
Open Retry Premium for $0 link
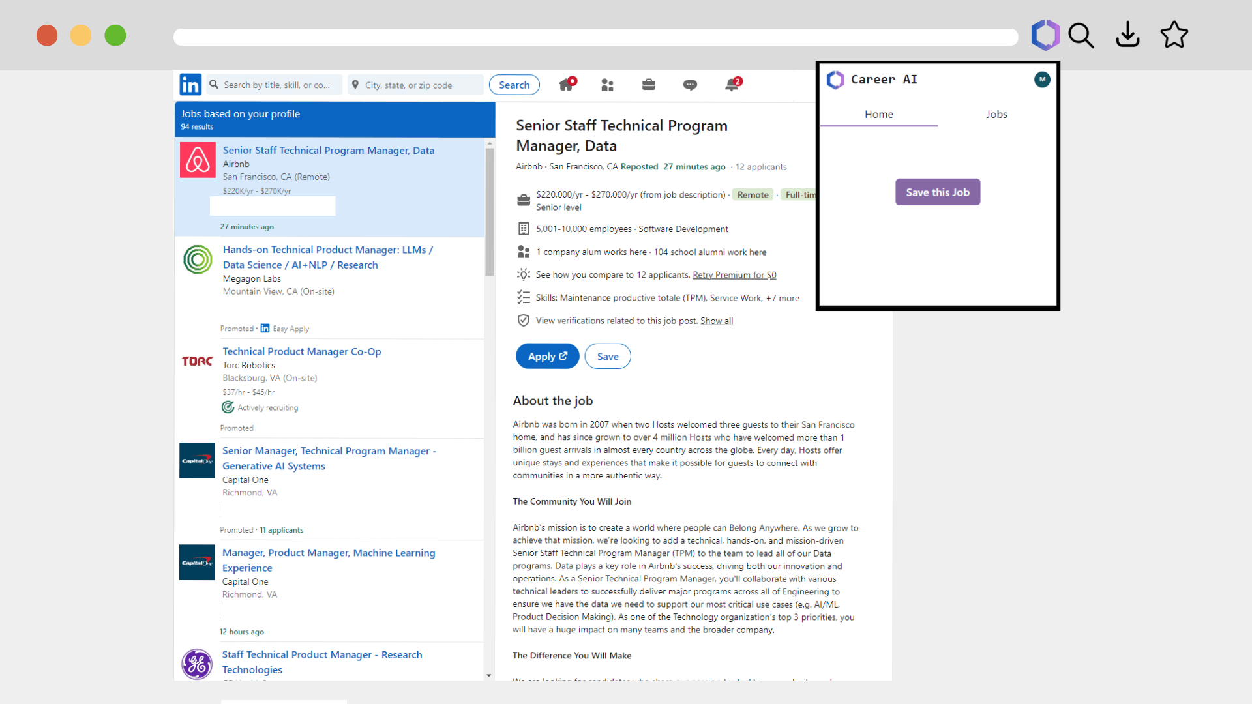(734, 275)
